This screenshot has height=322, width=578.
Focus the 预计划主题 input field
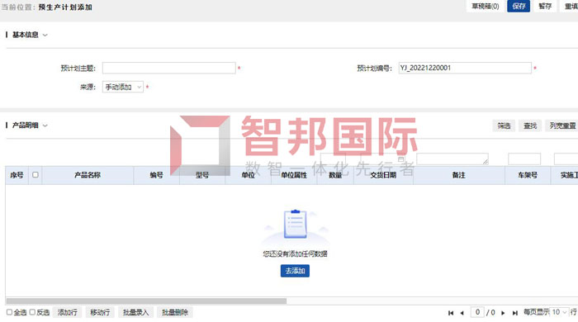point(168,69)
